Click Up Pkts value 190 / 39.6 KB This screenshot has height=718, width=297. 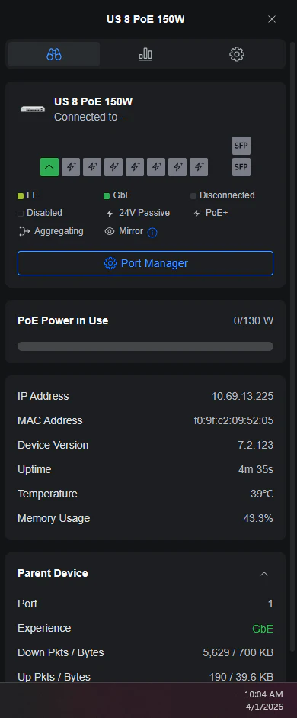coord(241,677)
